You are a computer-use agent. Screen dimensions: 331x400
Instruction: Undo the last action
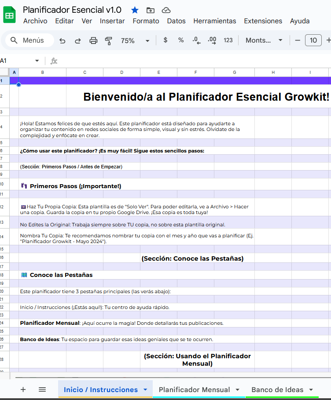(63, 40)
